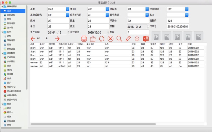Open the 品类 dropdown showing 3tert
212x132 pixels.
point(67,9)
